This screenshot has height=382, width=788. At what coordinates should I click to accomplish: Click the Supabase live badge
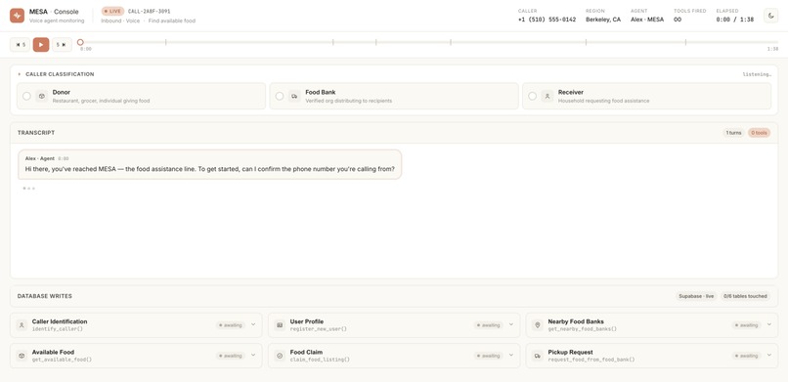coord(696,296)
